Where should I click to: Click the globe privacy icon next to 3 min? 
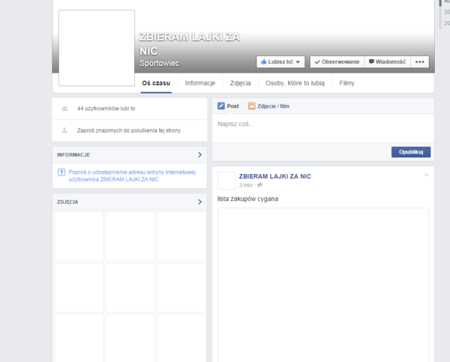tap(260, 184)
